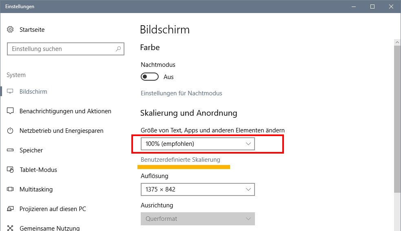Select Netzbetrieb und Energiesparen menu item

[x=61, y=131]
